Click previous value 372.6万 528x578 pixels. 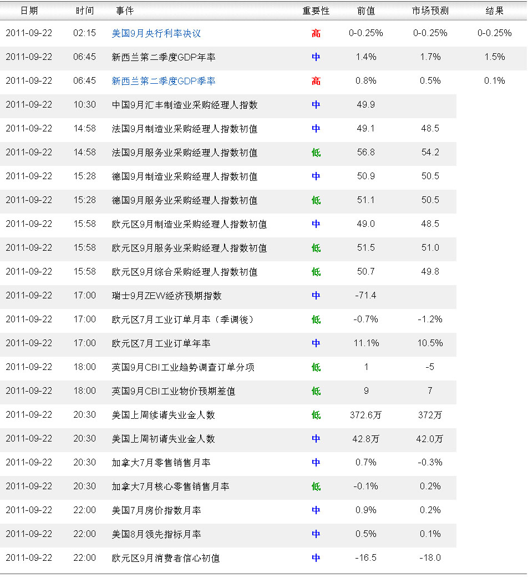(x=366, y=415)
